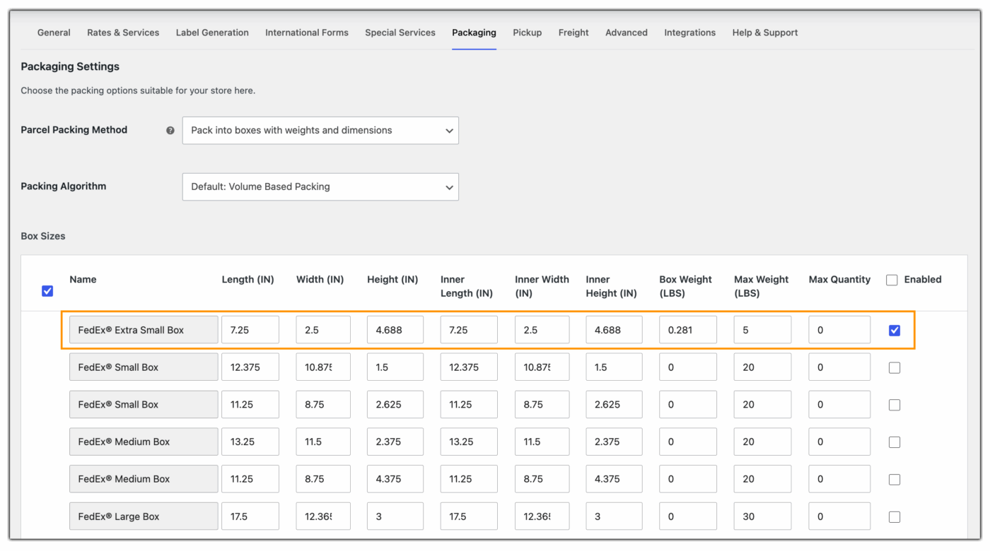This screenshot has width=990, height=551.
Task: Click the Inner Height field showing 2.625
Action: [x=615, y=405]
